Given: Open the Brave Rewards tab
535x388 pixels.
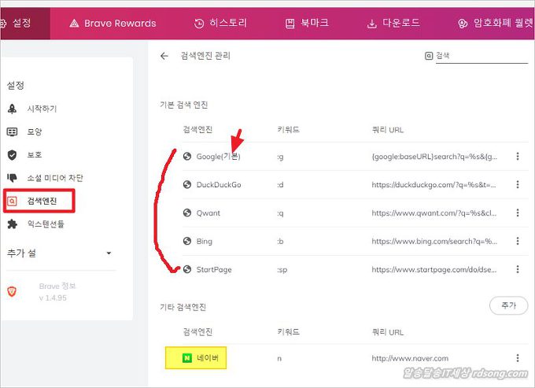Looking at the screenshot, I should pyautogui.click(x=113, y=23).
